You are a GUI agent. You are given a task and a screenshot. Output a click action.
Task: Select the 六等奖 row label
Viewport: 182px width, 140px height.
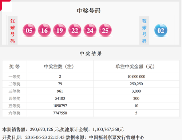click(15, 113)
